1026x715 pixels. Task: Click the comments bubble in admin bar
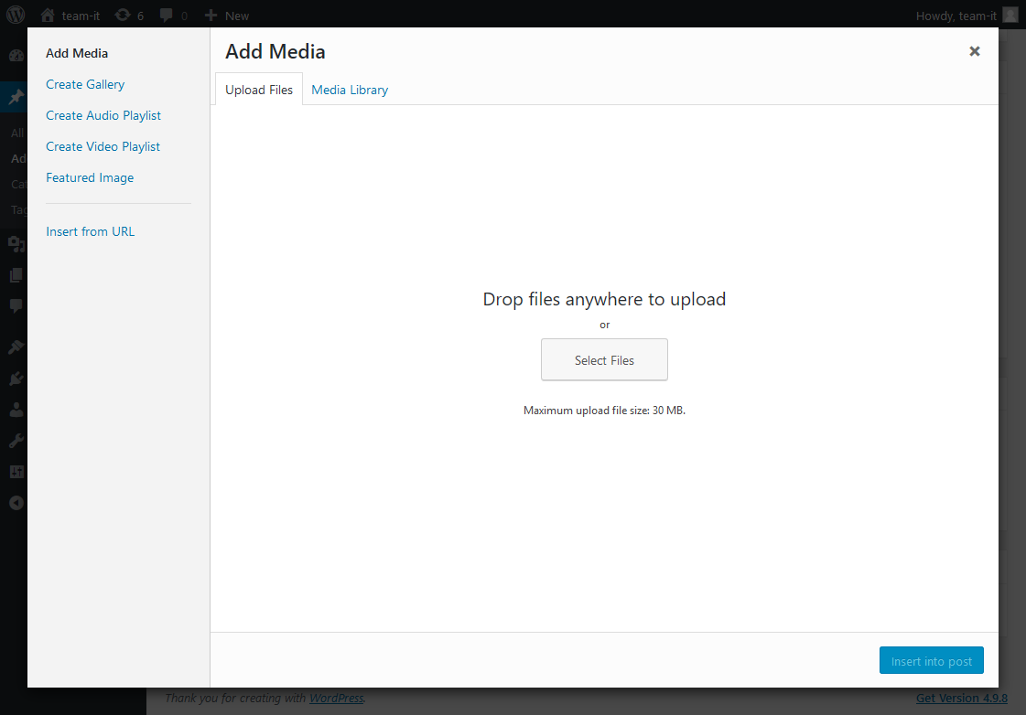[x=167, y=15]
